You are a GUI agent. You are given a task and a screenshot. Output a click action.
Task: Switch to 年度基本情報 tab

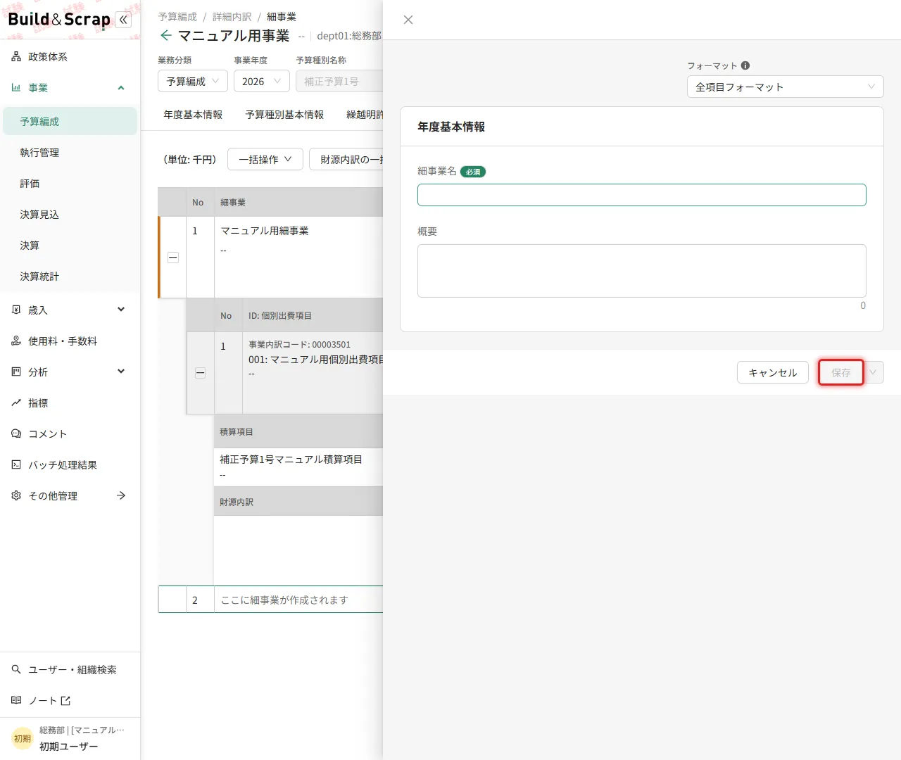193,114
